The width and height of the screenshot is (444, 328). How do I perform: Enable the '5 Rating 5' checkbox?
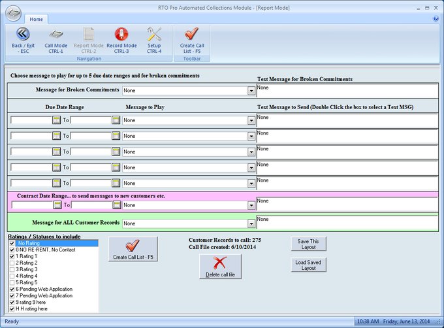tap(12, 282)
